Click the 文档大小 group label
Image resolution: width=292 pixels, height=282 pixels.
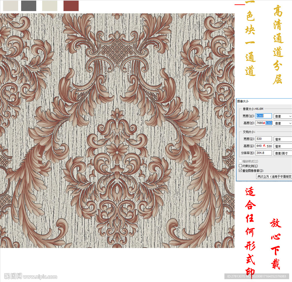coord(249,132)
